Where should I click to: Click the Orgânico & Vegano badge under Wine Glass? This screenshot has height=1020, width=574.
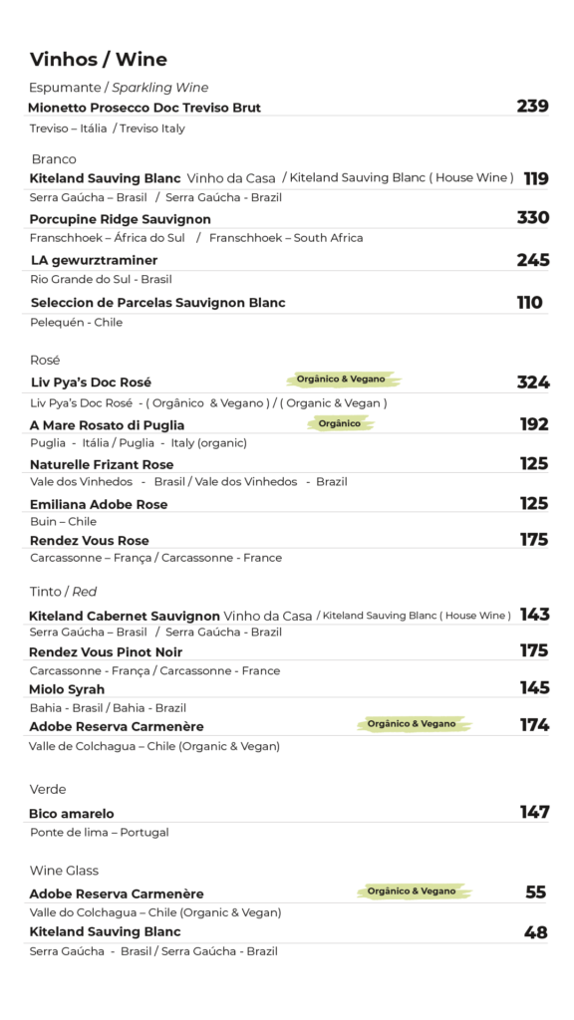[414, 892]
